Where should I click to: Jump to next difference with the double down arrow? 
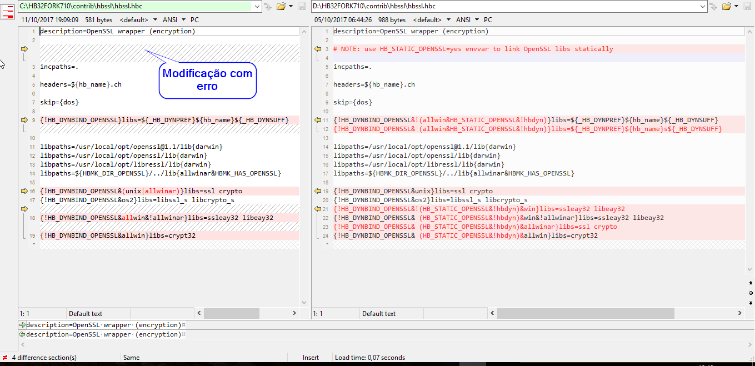[751, 303]
